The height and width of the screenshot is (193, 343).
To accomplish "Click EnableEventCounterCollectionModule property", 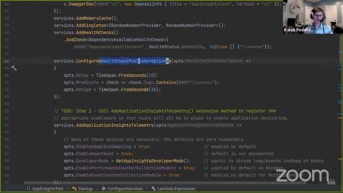I will [118, 175].
